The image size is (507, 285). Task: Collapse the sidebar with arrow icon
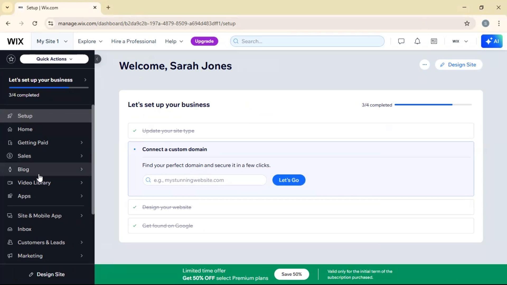97,59
